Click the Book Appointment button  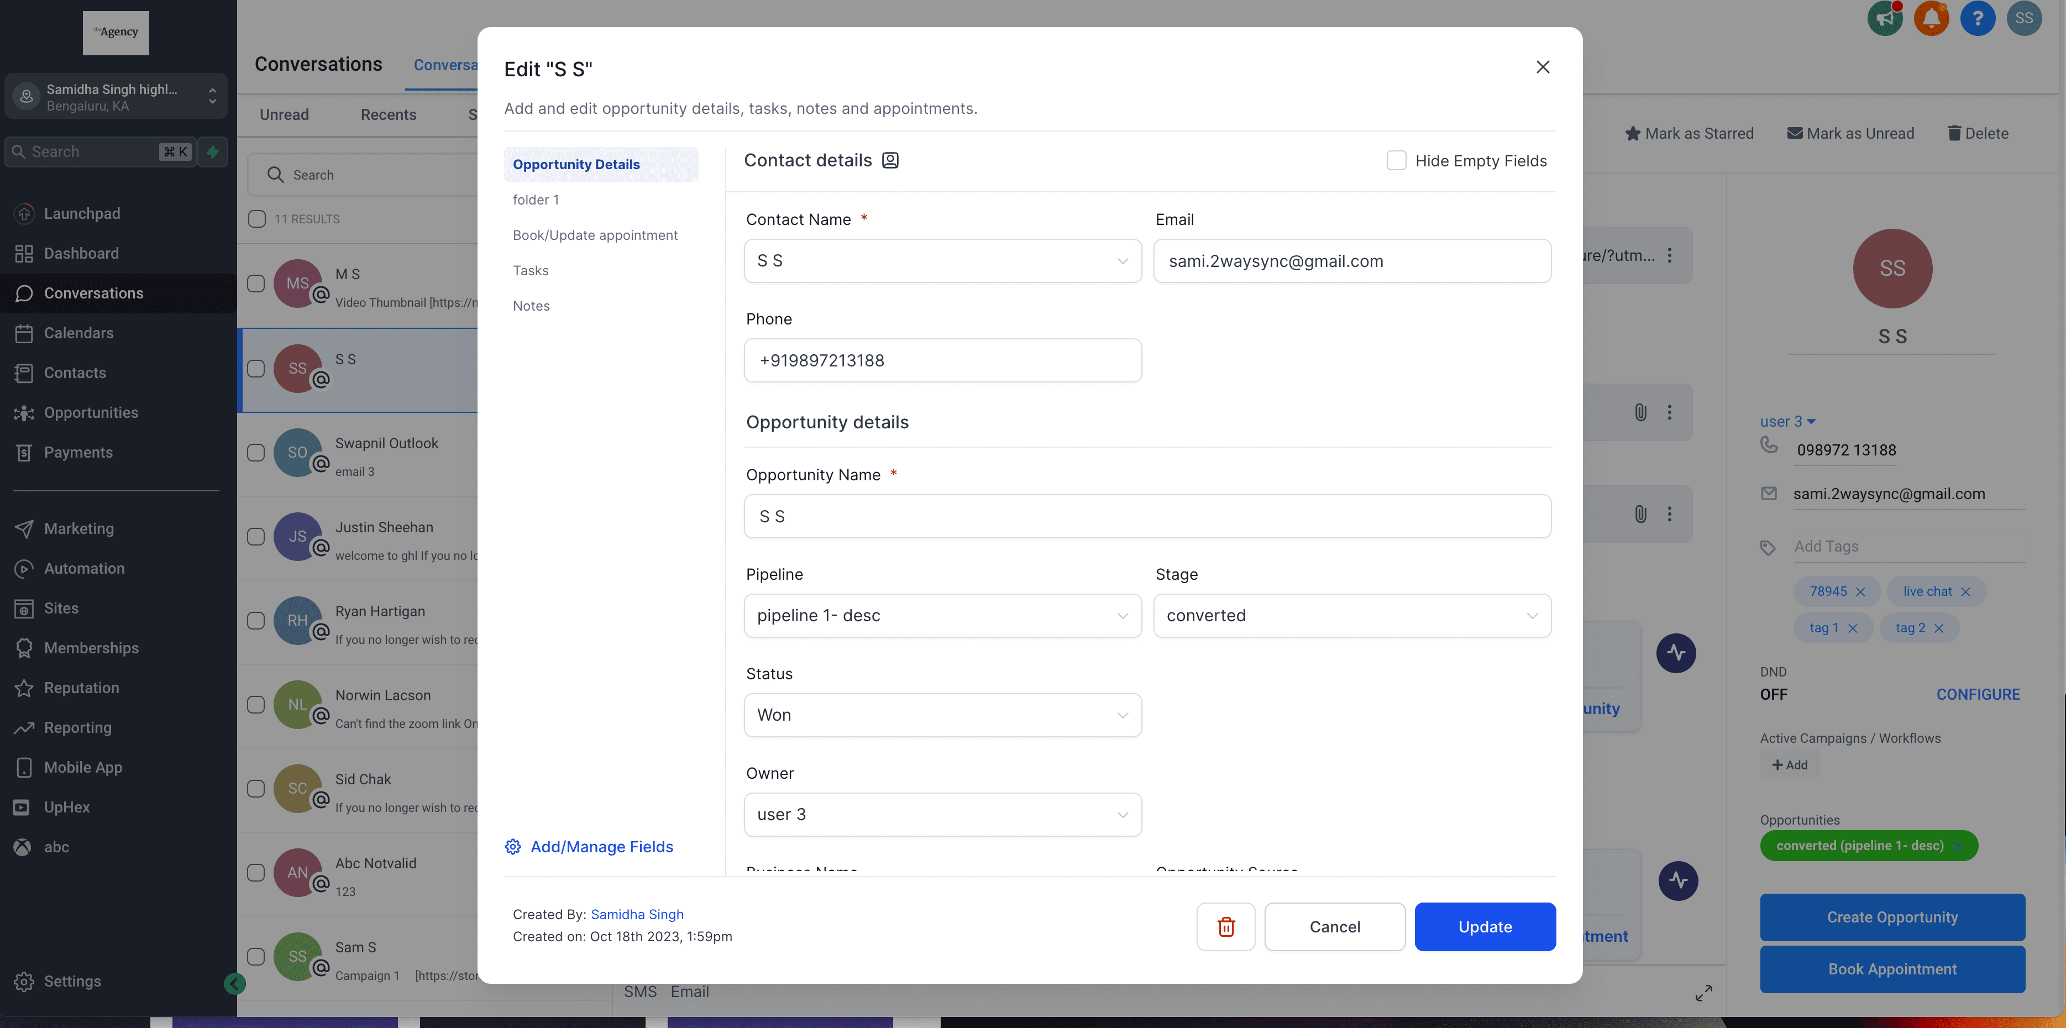tap(1892, 969)
